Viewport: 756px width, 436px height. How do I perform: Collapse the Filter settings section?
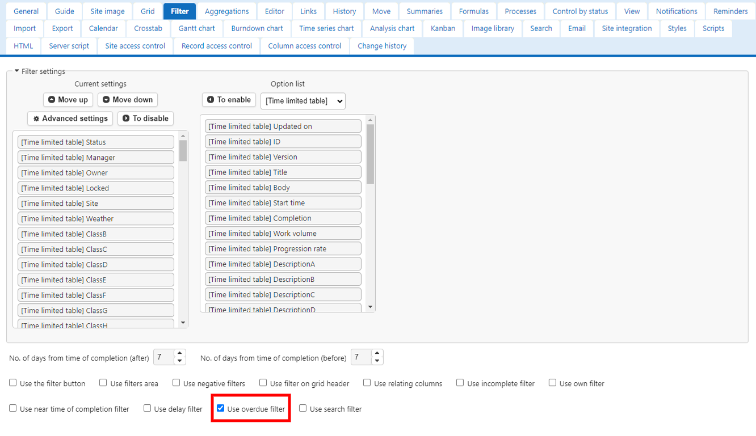40,71
